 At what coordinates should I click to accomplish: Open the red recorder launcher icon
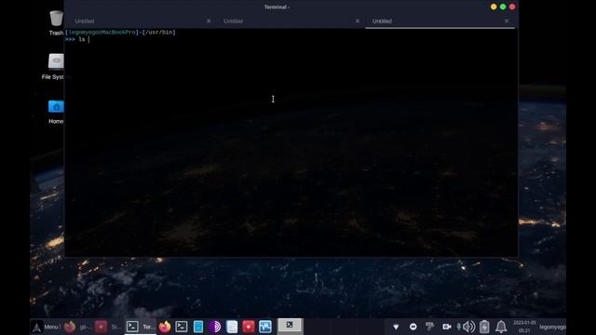click(x=249, y=327)
